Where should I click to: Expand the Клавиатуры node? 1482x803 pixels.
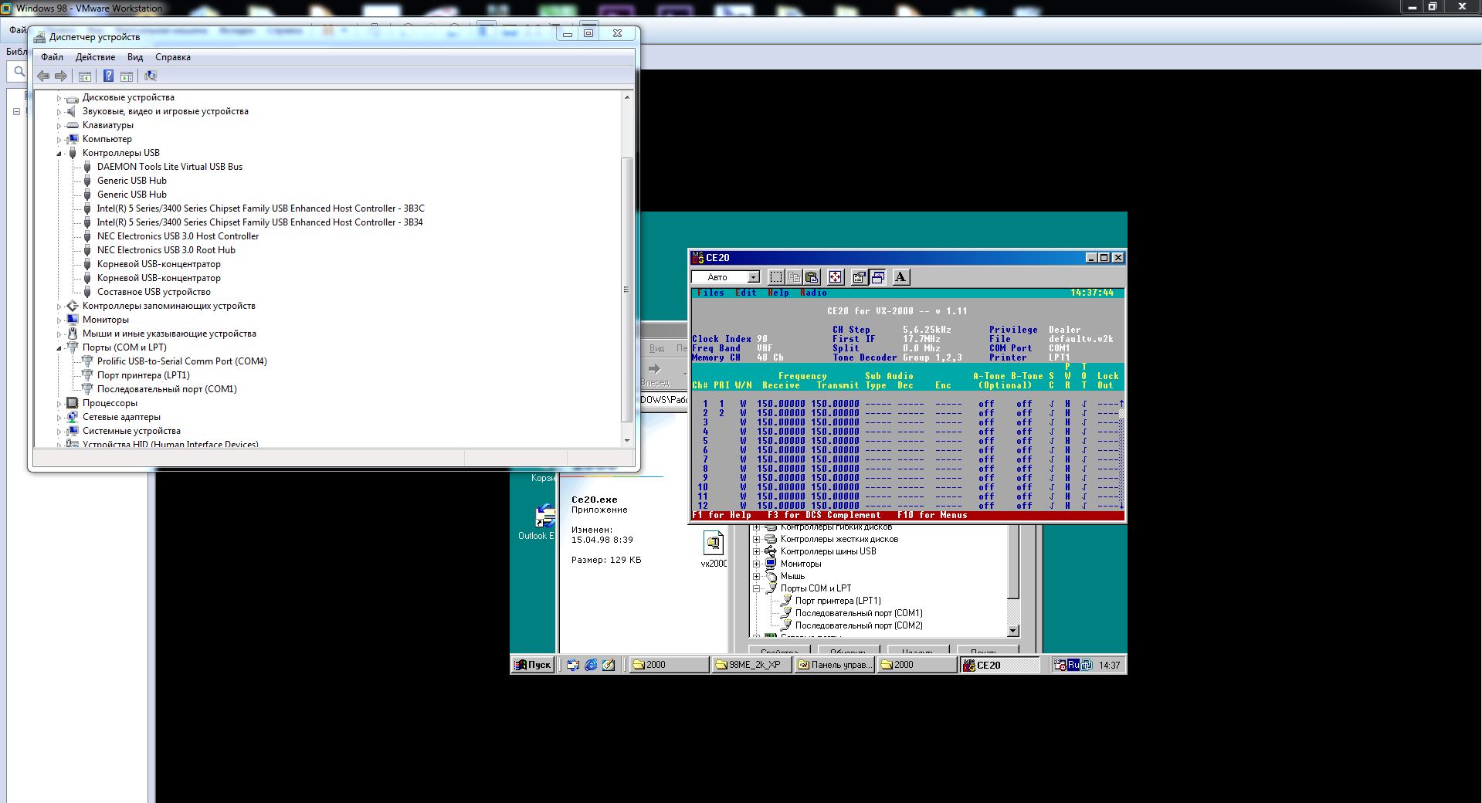click(59, 126)
